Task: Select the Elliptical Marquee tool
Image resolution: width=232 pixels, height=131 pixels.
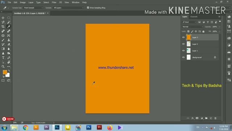Action: 9,18
